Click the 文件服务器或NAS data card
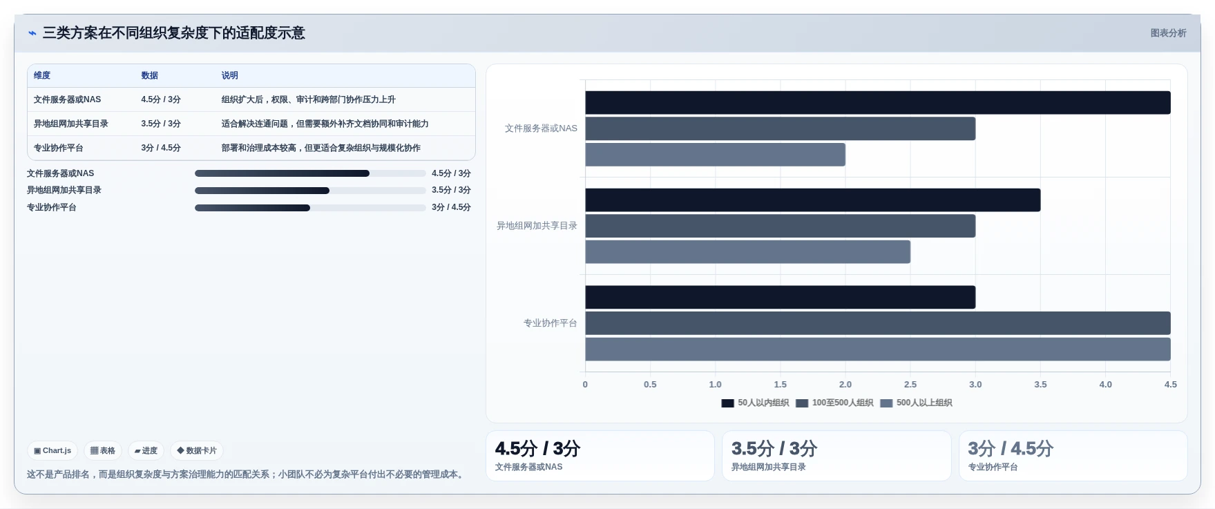Viewport: 1215px width, 509px height. [600, 456]
